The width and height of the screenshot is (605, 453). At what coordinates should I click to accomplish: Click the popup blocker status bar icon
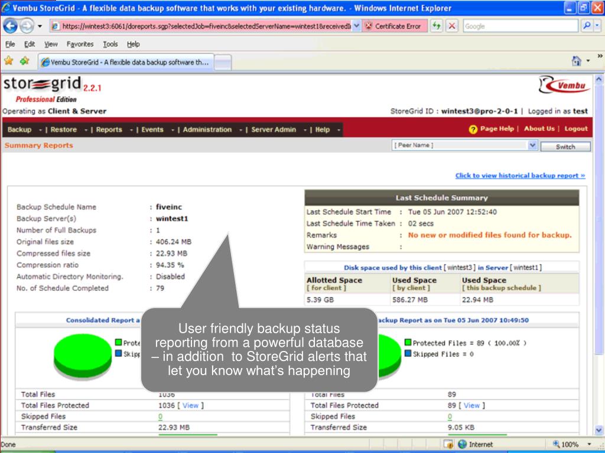(x=448, y=444)
